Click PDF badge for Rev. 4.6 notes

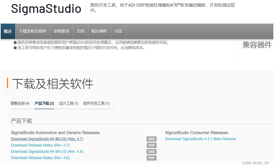pos(152,158)
